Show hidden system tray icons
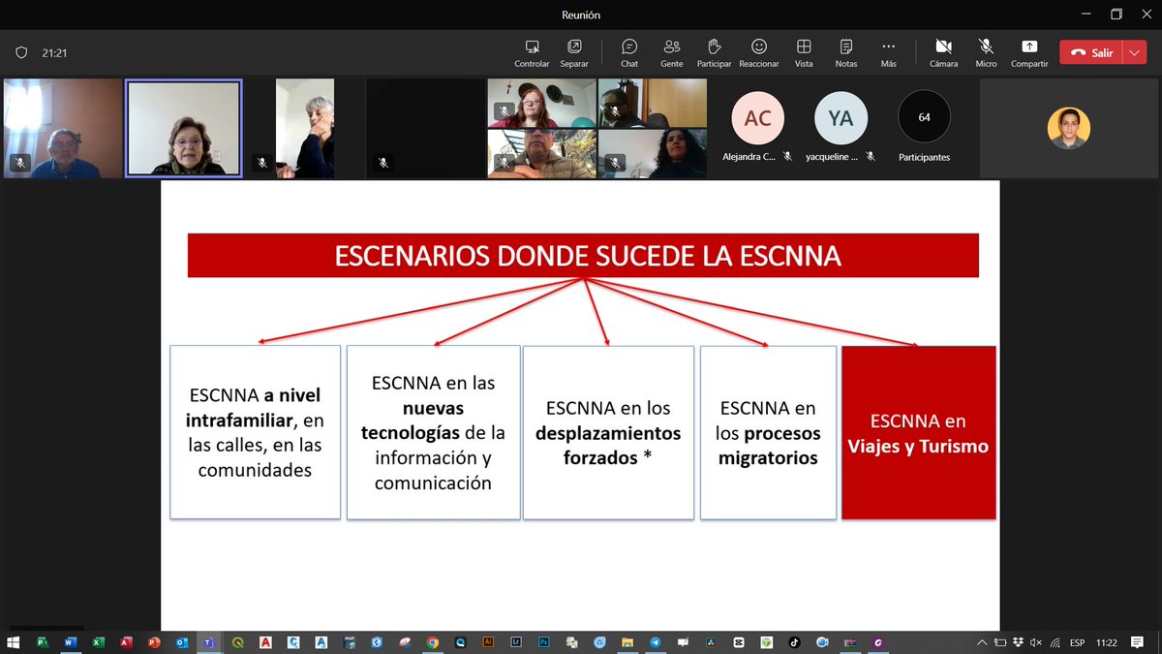The width and height of the screenshot is (1162, 654). (x=982, y=642)
